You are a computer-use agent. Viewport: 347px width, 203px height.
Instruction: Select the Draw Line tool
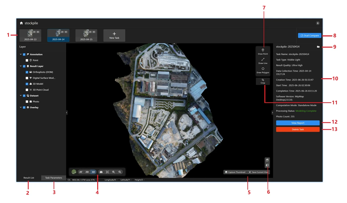pos(263,61)
